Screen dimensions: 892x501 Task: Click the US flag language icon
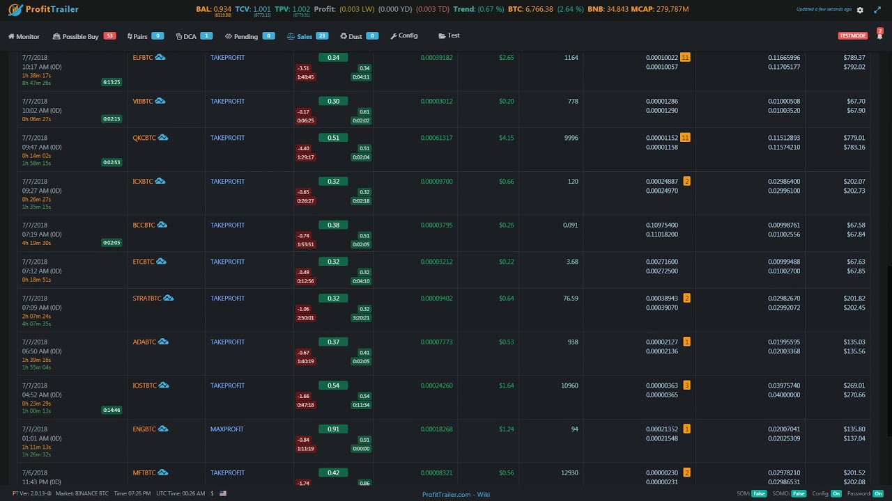[x=223, y=493]
